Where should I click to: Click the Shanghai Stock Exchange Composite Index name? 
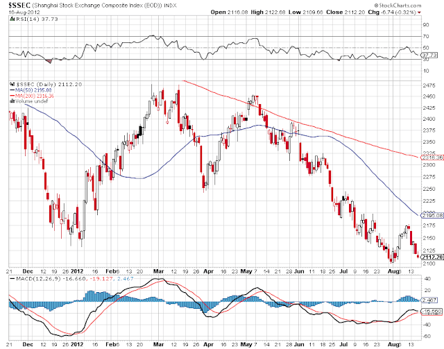click(x=97, y=6)
